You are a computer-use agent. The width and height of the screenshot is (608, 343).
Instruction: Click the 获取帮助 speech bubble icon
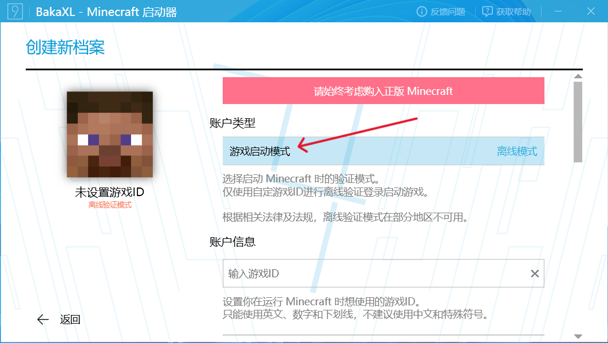pyautogui.click(x=487, y=11)
